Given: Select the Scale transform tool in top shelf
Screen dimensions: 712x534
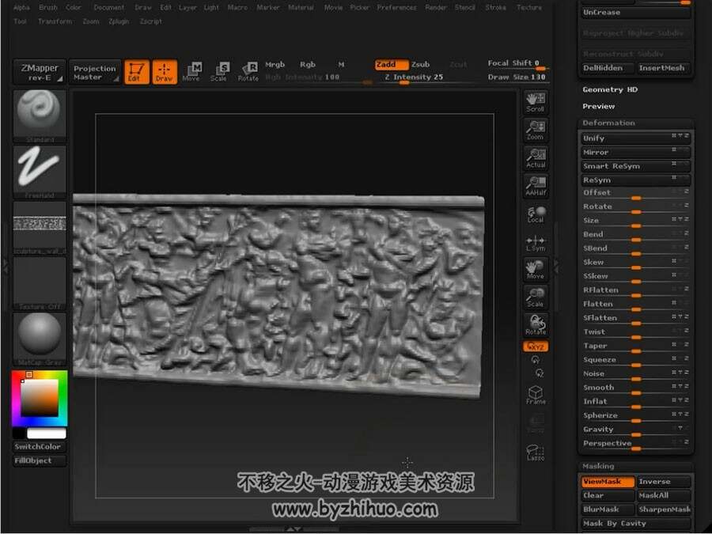Looking at the screenshot, I should coord(219,72).
